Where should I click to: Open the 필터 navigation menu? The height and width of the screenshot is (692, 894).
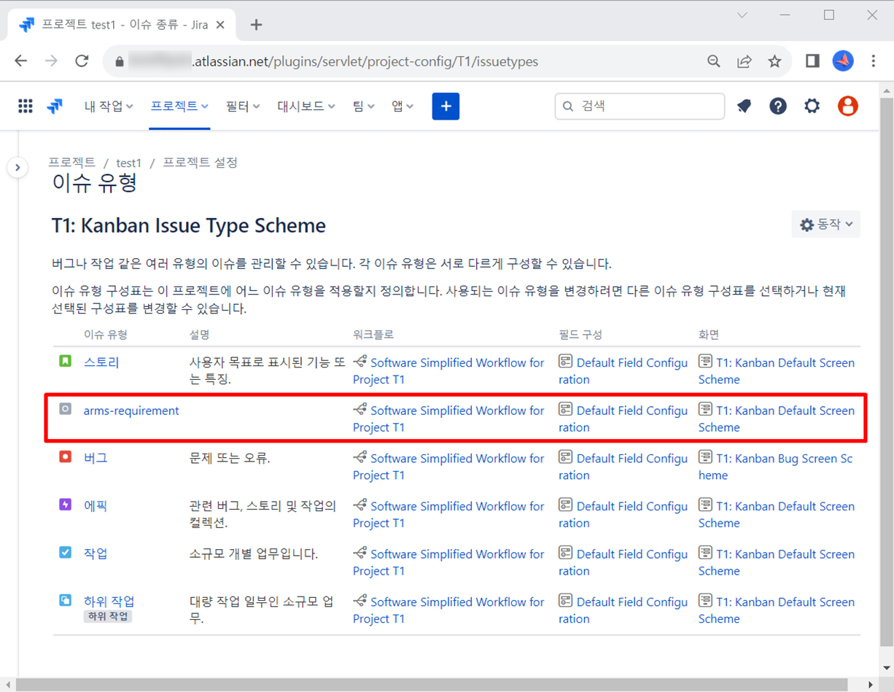243,106
